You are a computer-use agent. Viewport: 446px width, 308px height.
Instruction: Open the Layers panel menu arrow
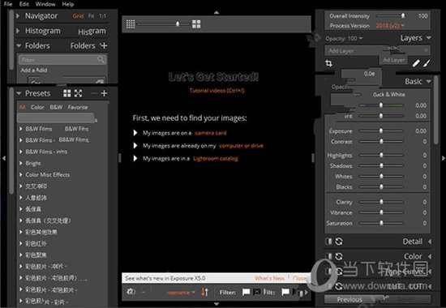tap(429, 38)
